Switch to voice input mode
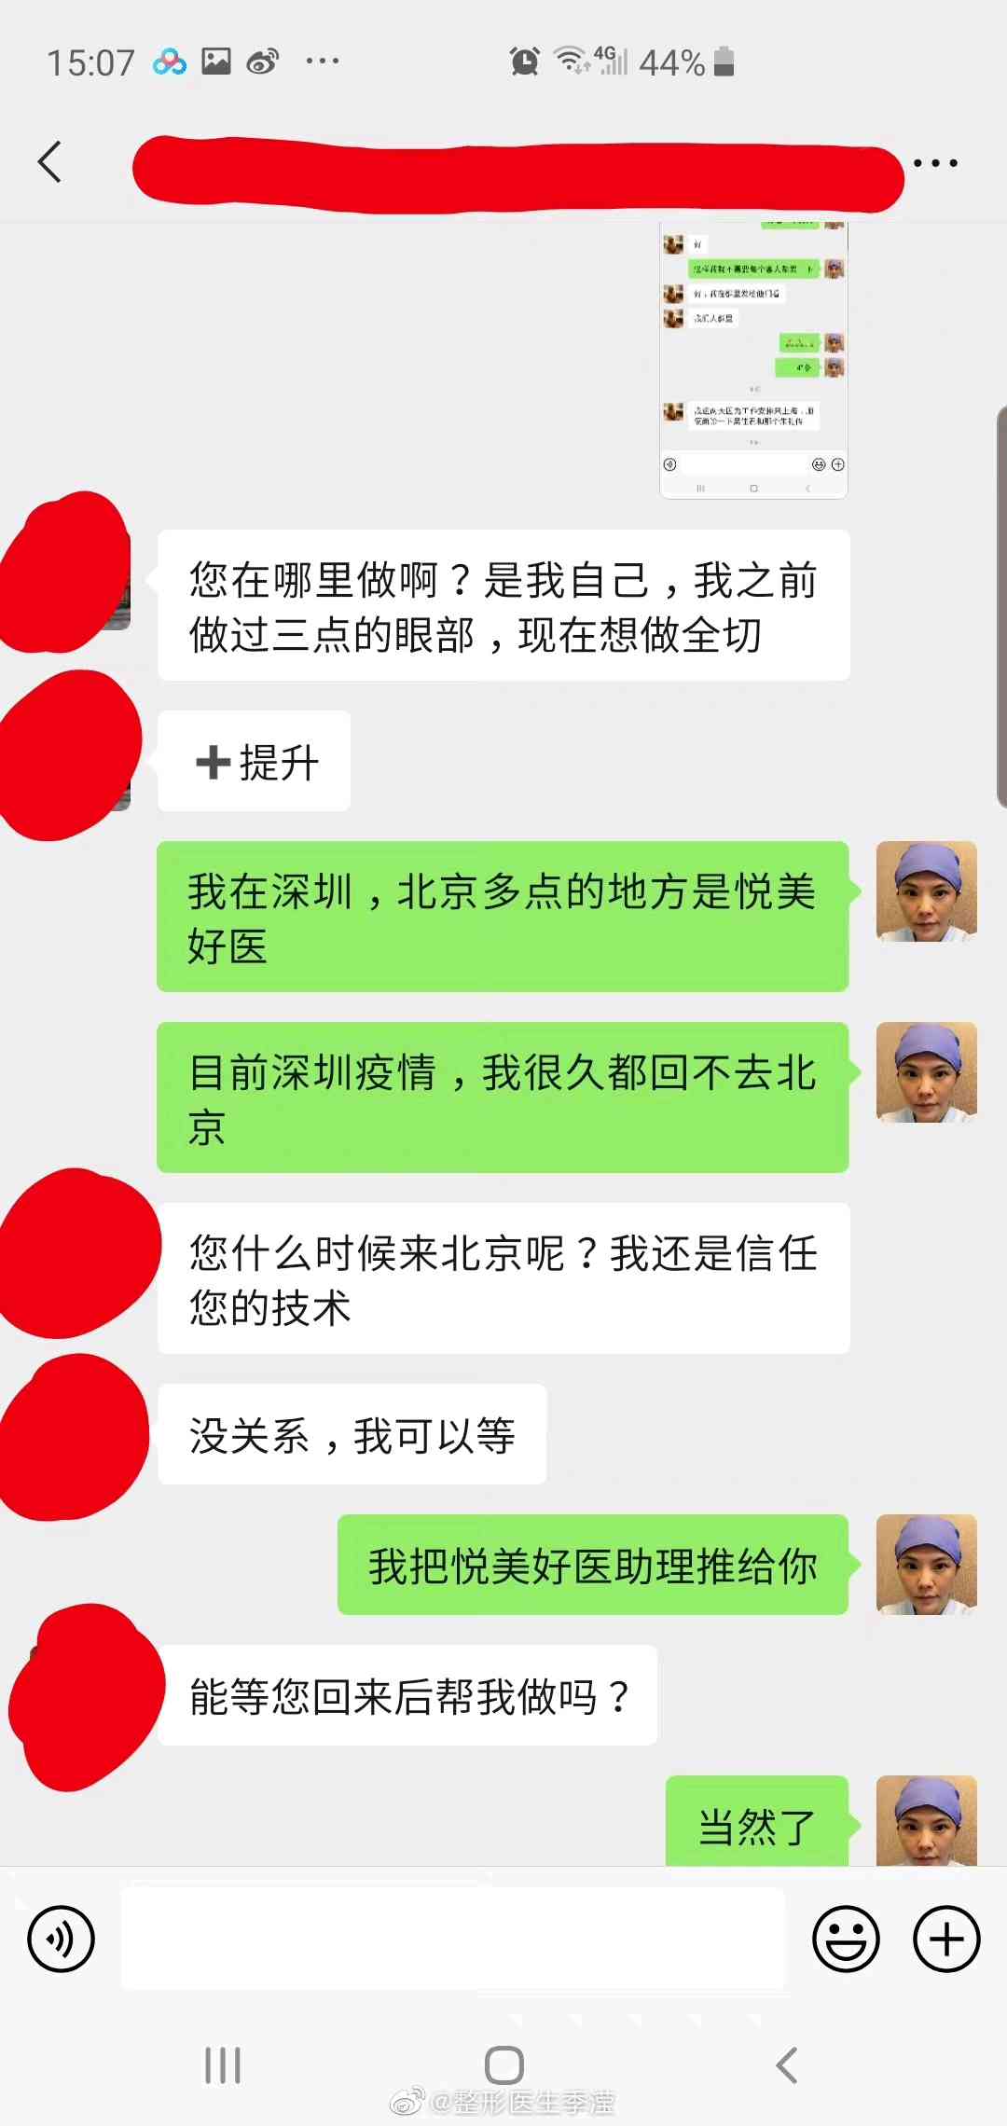The width and height of the screenshot is (1007, 2126). point(62,1940)
